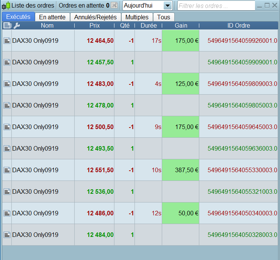The image size is (280, 260).
Task: Click the Liste des ordres title
Action: 33,6
